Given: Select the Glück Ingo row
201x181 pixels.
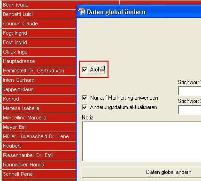Looking at the screenshot, I should coord(39,52).
